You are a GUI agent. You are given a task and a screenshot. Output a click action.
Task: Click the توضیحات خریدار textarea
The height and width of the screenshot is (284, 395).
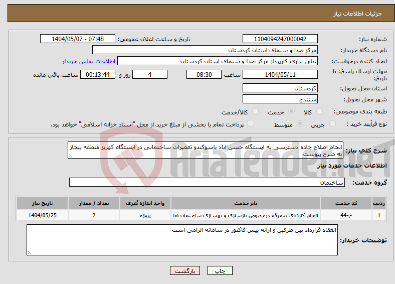point(182,240)
